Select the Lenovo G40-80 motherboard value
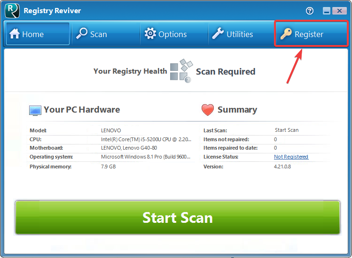Image resolution: width=352 pixels, height=258 pixels. 129,148
